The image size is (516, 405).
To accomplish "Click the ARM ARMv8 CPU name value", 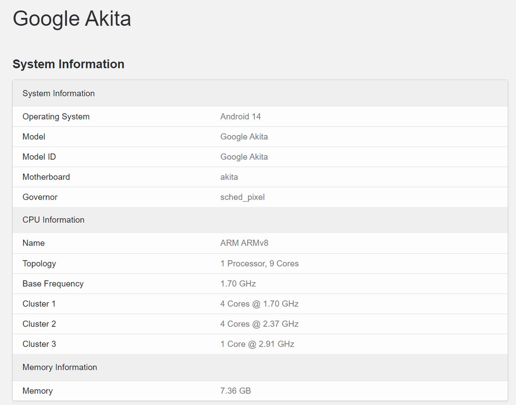I will [244, 243].
